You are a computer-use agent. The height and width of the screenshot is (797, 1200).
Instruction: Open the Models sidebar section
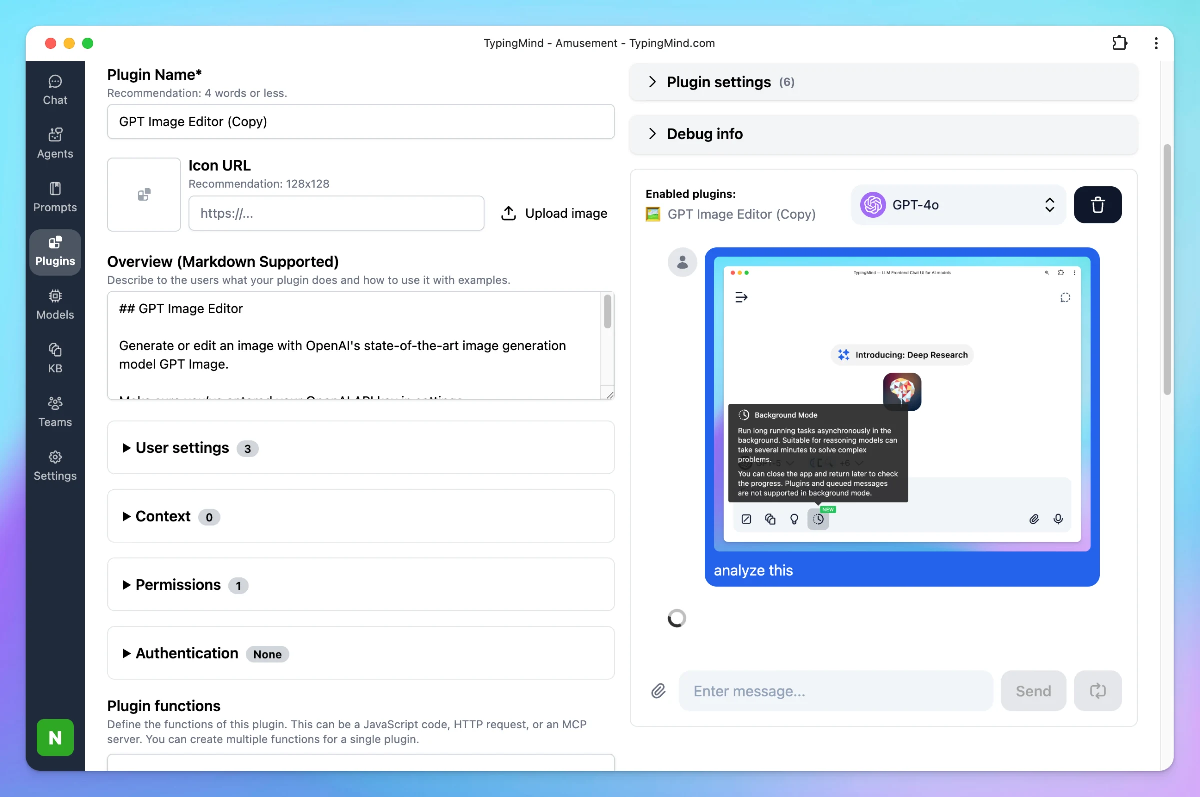coord(55,305)
